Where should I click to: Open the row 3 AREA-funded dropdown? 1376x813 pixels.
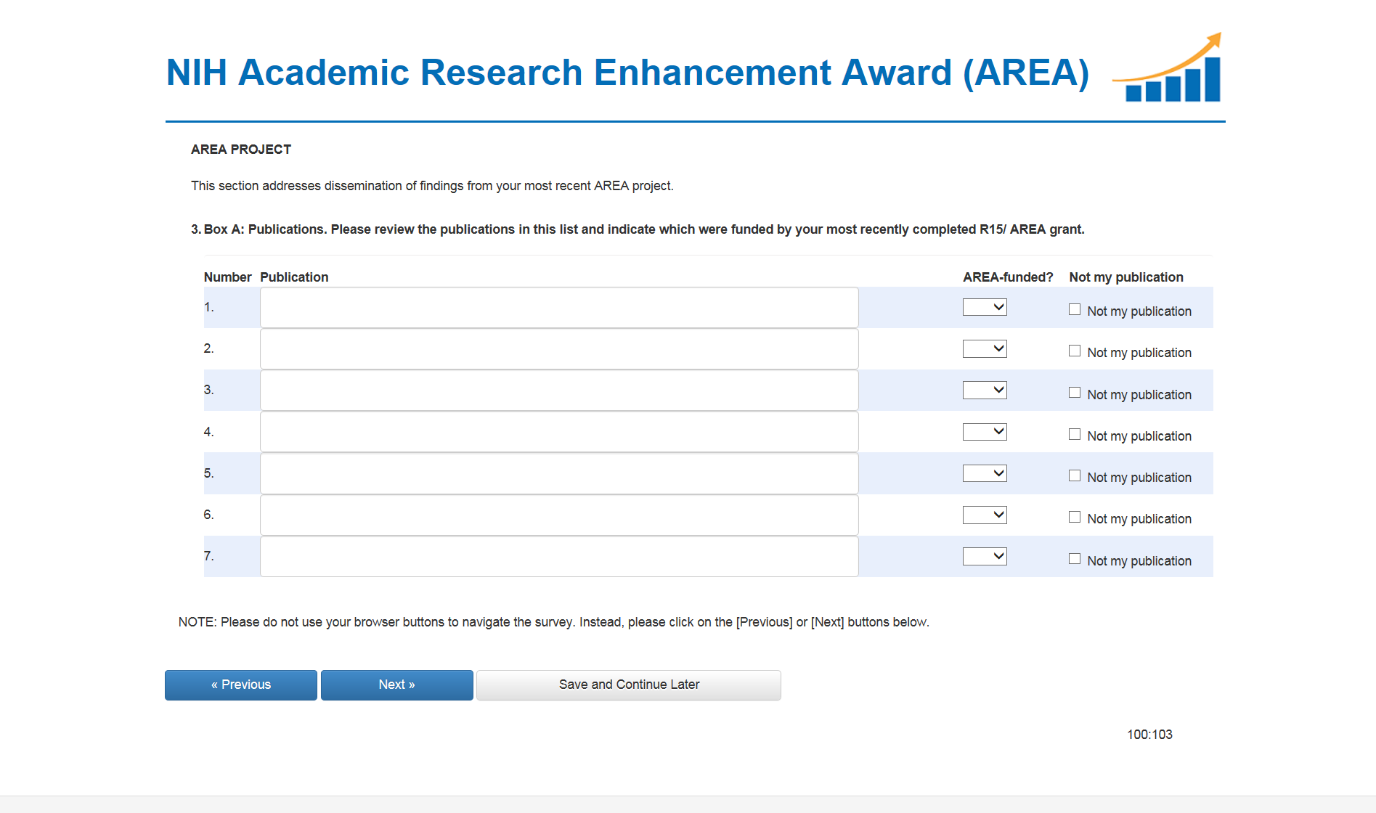(x=985, y=391)
